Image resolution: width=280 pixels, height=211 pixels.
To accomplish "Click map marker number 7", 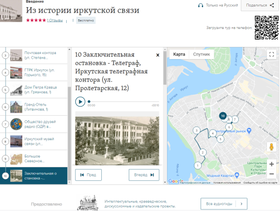I will tap(235, 119).
